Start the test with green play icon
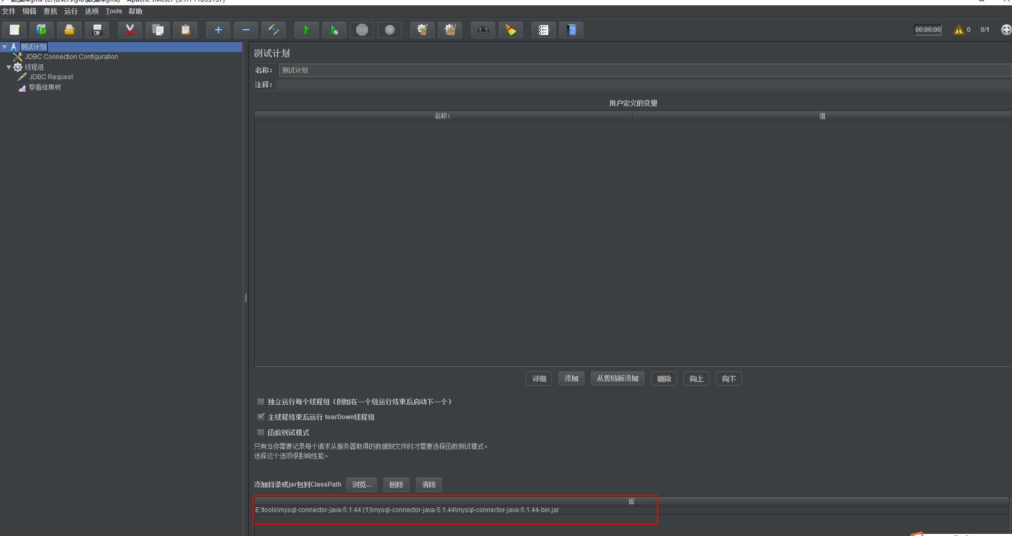 [306, 30]
